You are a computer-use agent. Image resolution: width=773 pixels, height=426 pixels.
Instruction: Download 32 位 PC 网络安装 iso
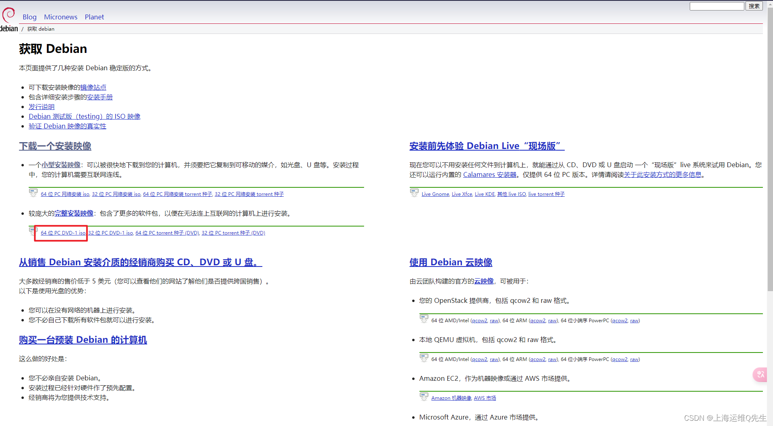[116, 194]
